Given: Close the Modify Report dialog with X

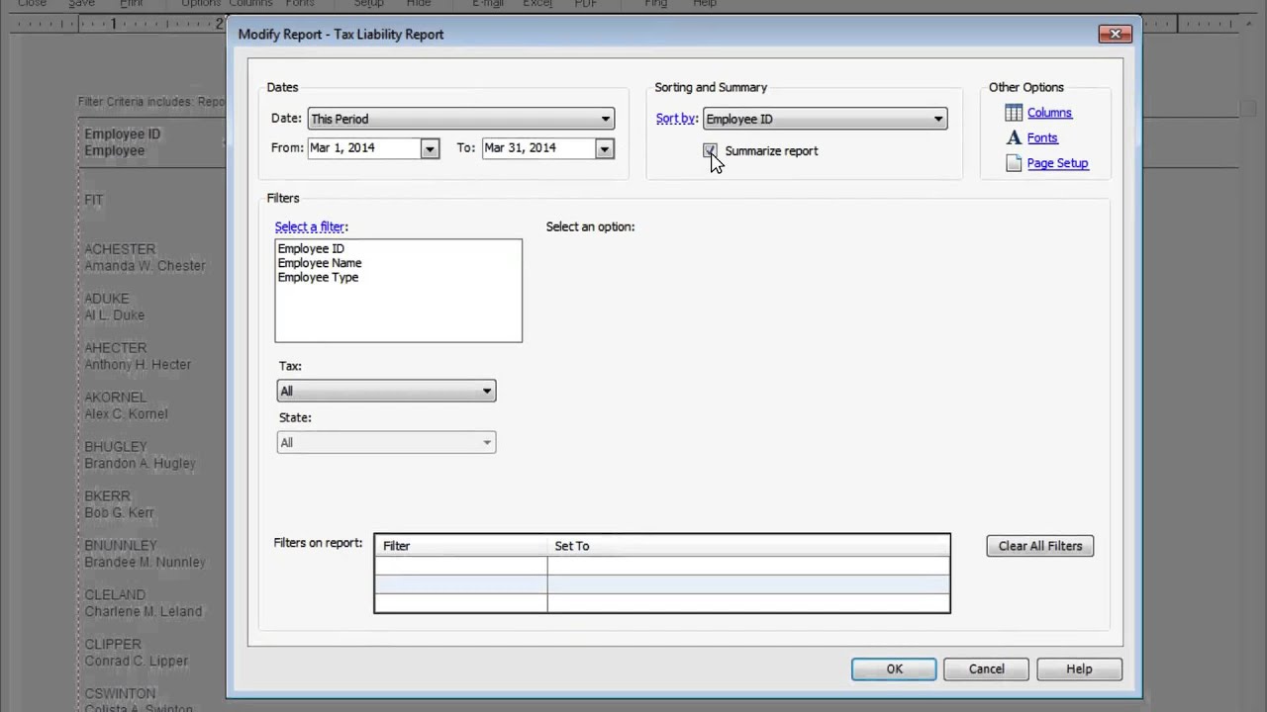Looking at the screenshot, I should coord(1115,34).
